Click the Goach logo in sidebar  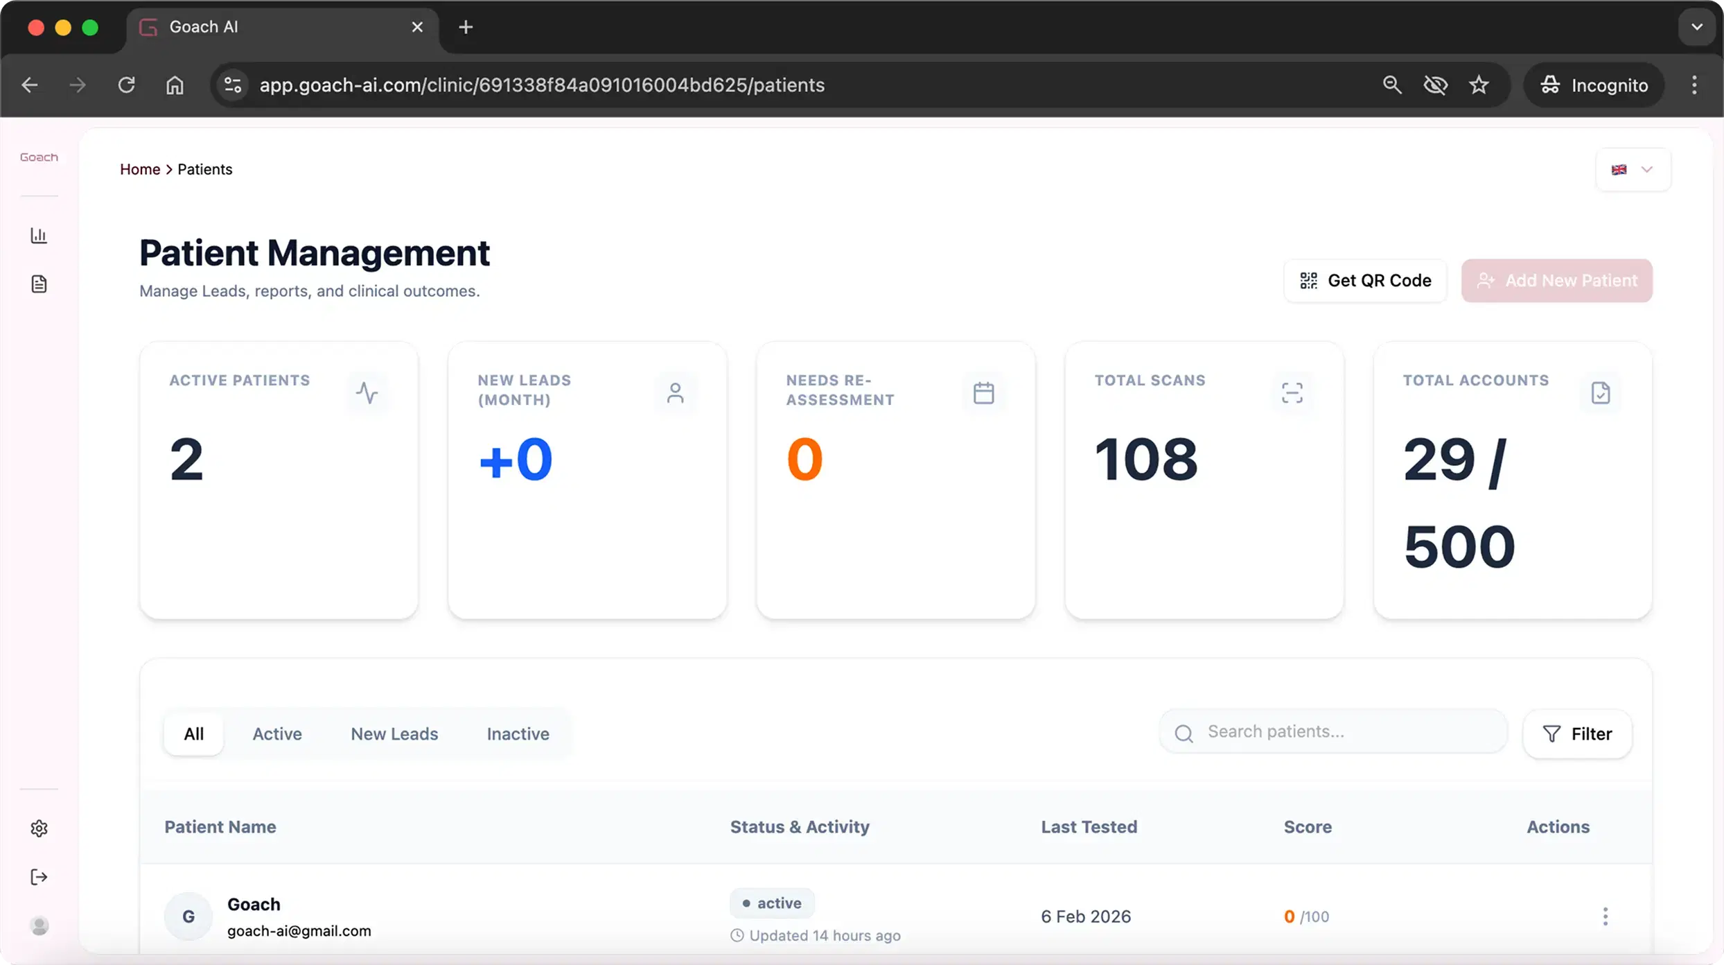39,157
